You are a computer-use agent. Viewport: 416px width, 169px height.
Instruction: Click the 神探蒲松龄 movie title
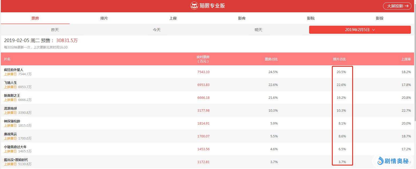click(x=12, y=121)
